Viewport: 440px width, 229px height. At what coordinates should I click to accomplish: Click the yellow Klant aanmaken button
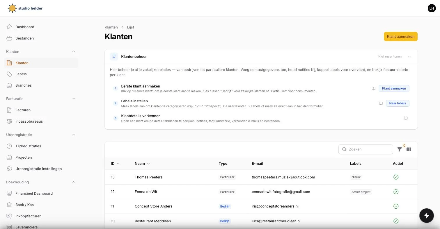tap(401, 37)
